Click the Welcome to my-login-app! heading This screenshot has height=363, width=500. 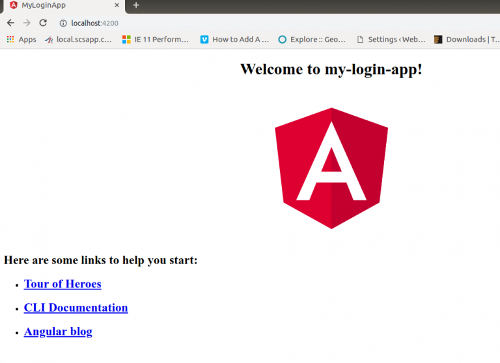click(331, 70)
